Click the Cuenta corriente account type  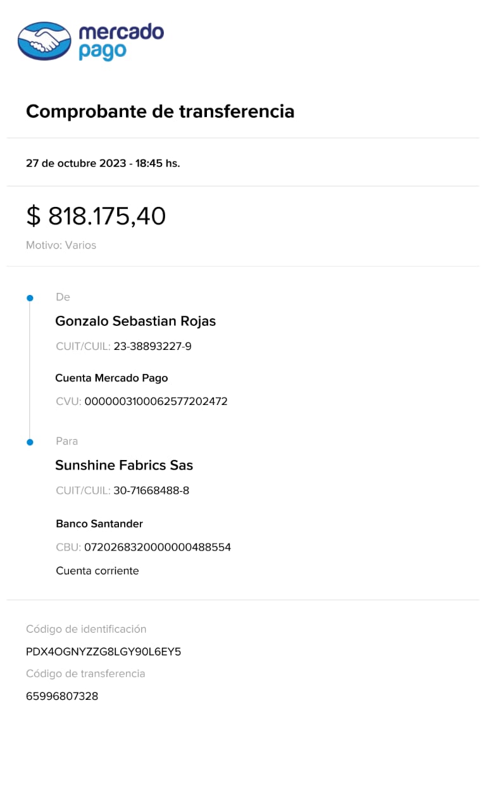[97, 571]
